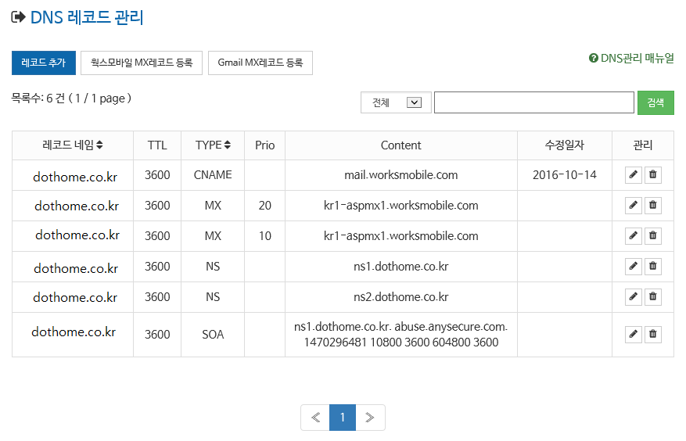Click dothome.co.kr name in SOA row
686x441 pixels.
tap(74, 332)
